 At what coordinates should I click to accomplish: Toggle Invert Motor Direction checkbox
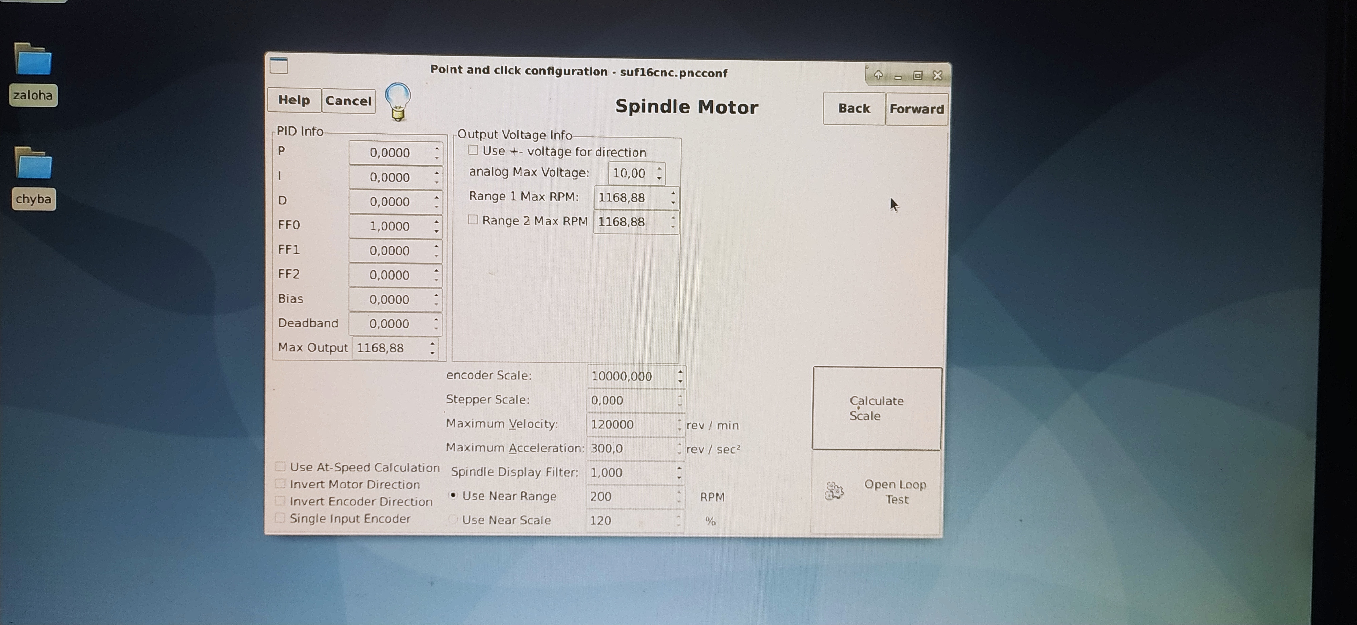tap(280, 483)
